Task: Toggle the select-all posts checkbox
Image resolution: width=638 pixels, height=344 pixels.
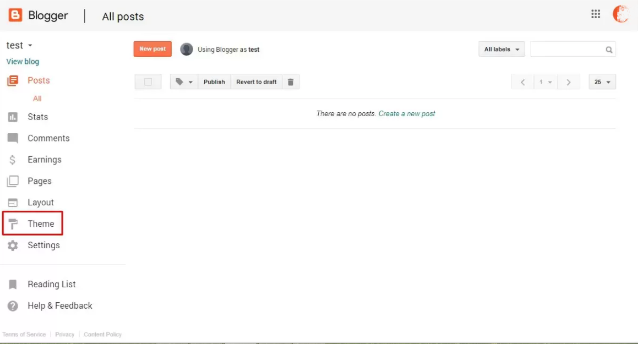Action: [148, 81]
